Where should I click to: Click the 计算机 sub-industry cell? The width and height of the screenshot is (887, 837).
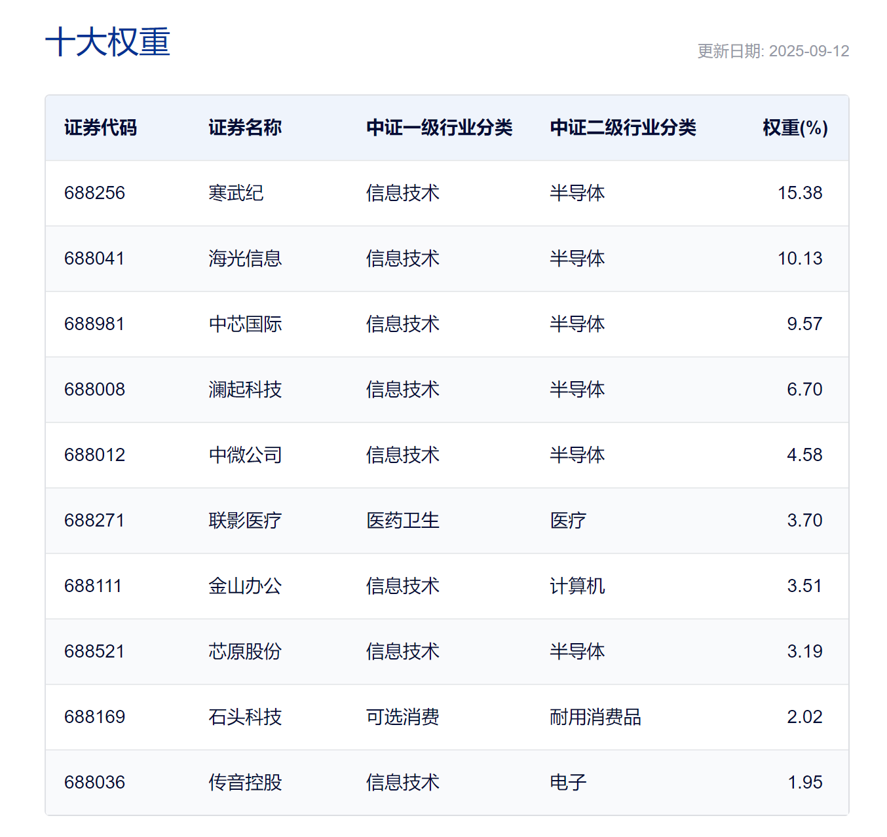(x=577, y=586)
